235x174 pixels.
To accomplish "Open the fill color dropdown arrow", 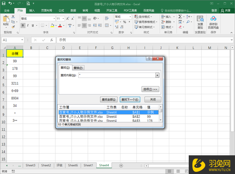I will point(56,26).
